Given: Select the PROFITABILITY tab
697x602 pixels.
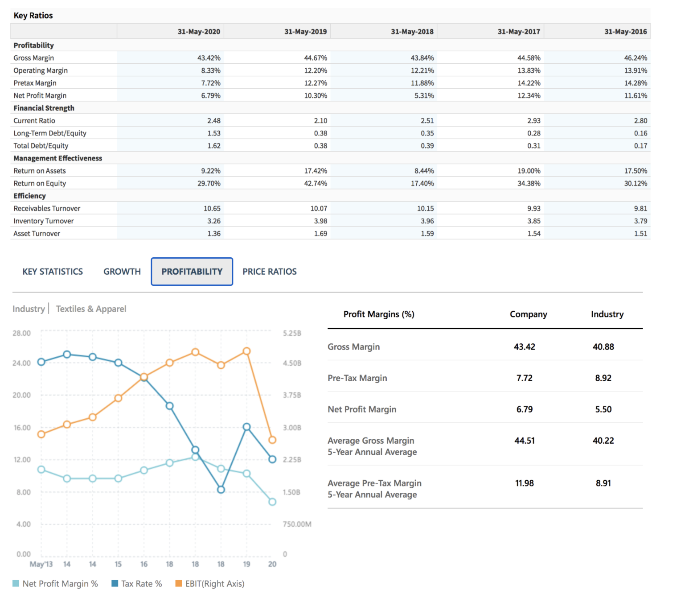Looking at the screenshot, I should point(192,272).
